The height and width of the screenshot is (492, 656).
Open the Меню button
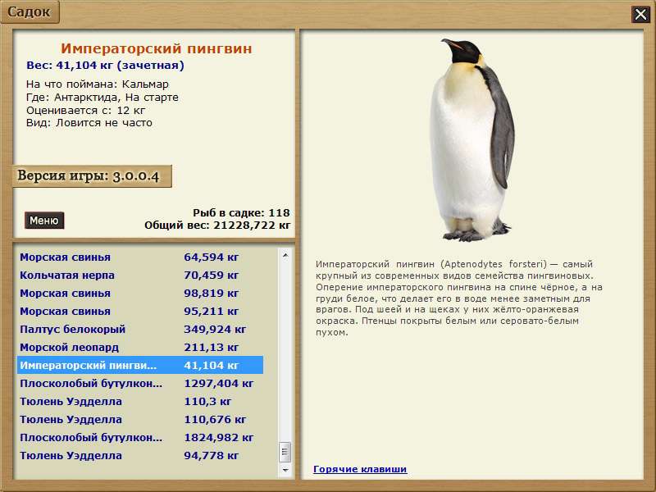point(44,221)
